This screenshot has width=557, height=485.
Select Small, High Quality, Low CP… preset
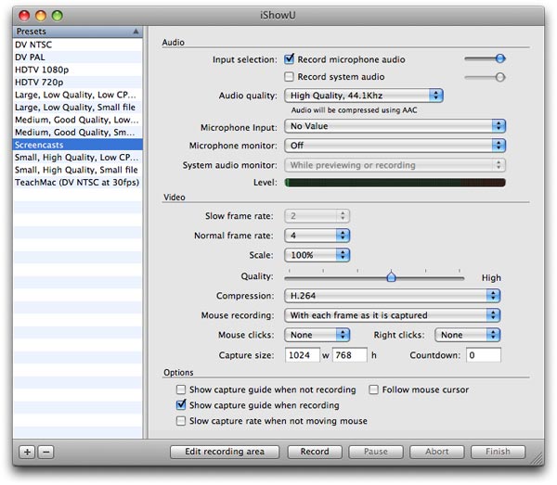pyautogui.click(x=77, y=157)
